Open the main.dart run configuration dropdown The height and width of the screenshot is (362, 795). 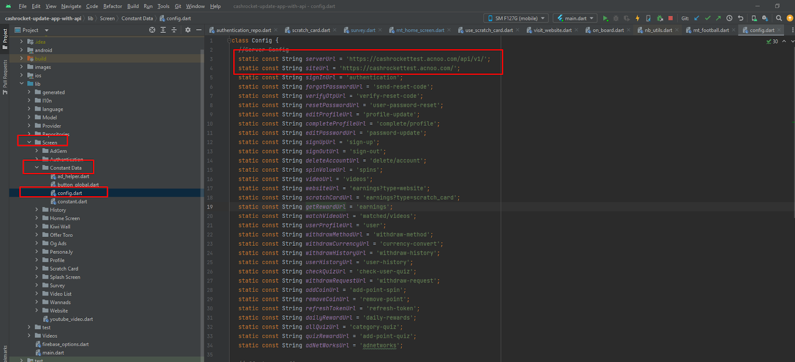(x=575, y=18)
